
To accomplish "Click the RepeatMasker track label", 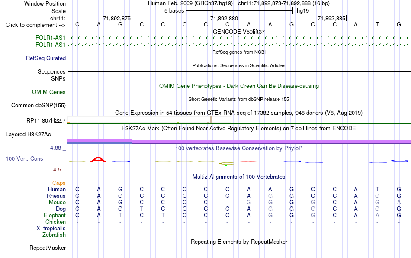I will pyautogui.click(x=48, y=248).
